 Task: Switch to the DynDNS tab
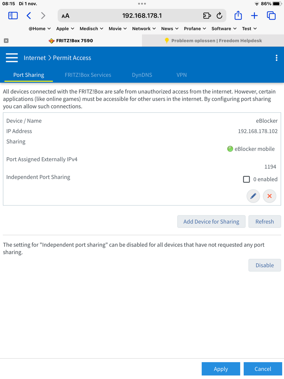142,75
